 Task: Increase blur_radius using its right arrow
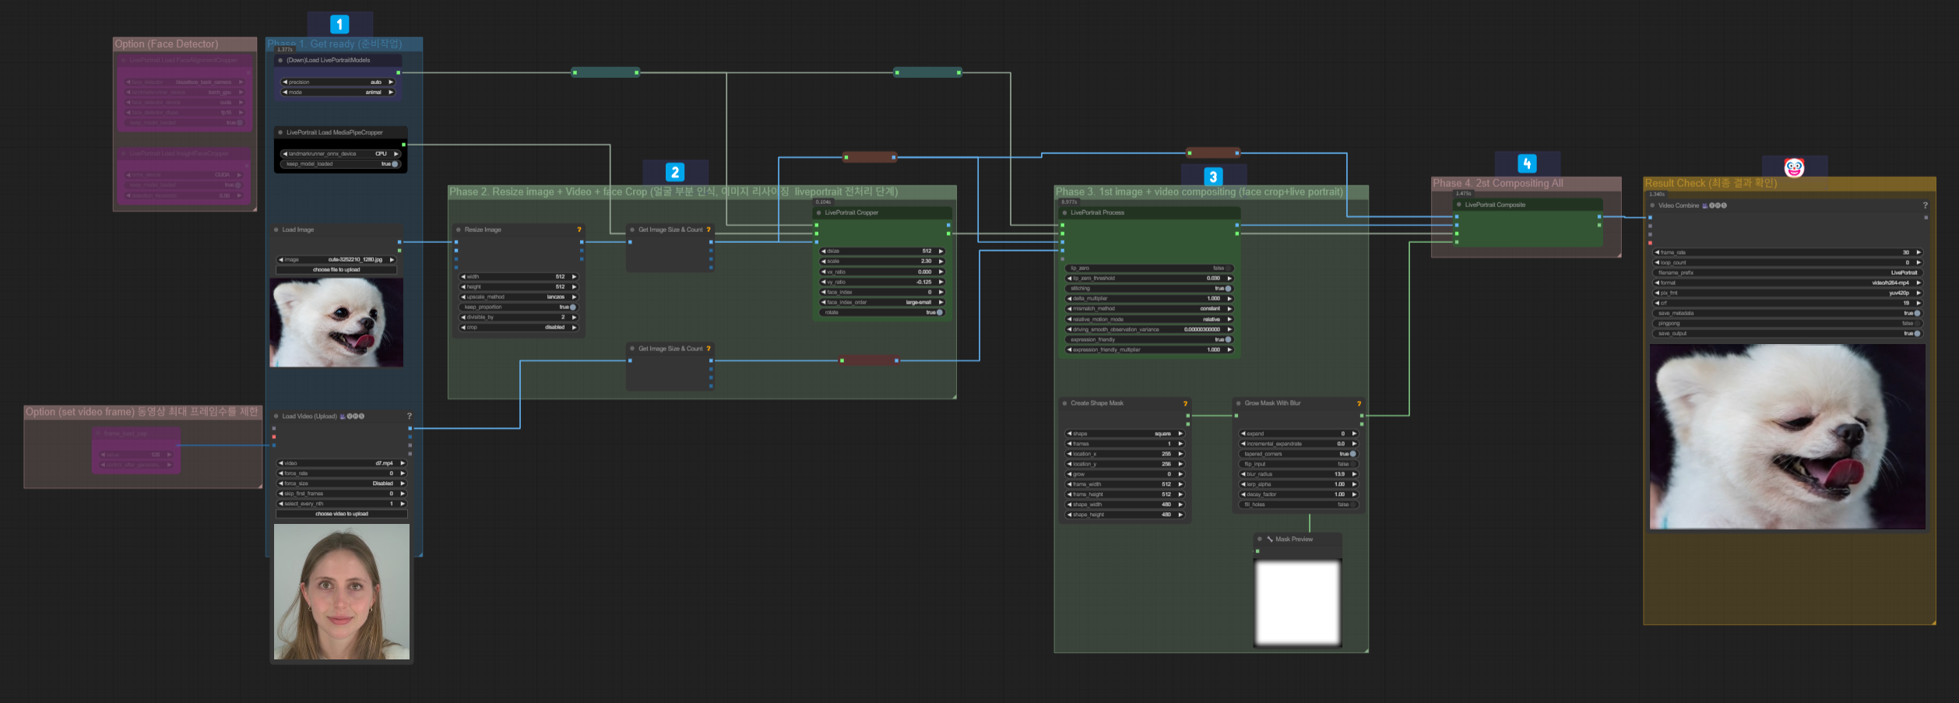1354,474
